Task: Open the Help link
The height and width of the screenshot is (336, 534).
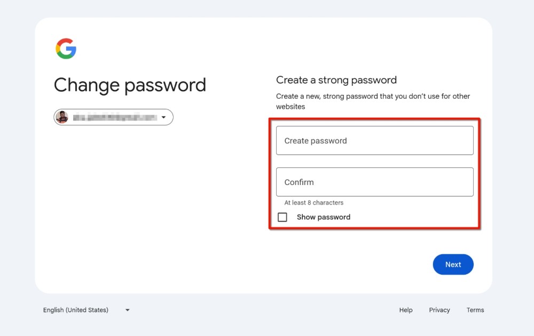Action: pyautogui.click(x=406, y=310)
